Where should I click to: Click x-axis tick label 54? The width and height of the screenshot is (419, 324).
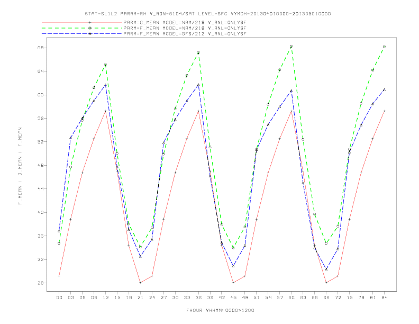(268, 298)
